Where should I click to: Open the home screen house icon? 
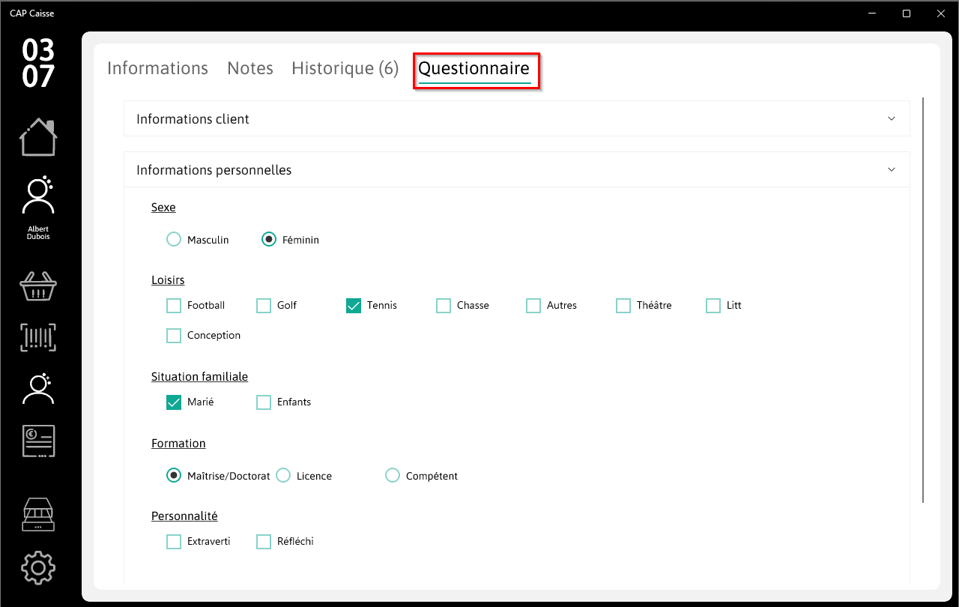[38, 137]
